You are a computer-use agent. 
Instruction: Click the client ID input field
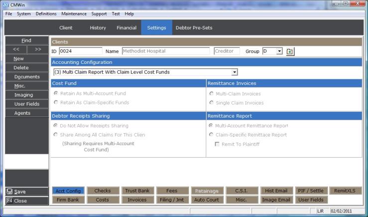click(x=80, y=51)
